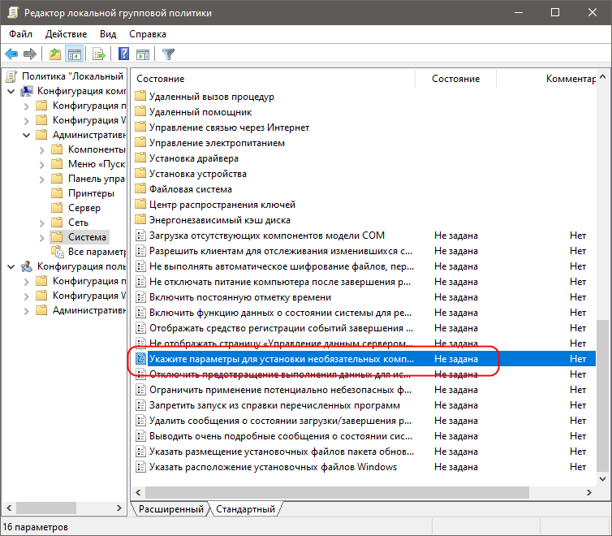This screenshot has height=536, width=612.
Task: Click horizontal scrollbar thumb of policy list
Action: pyautogui.click(x=337, y=493)
